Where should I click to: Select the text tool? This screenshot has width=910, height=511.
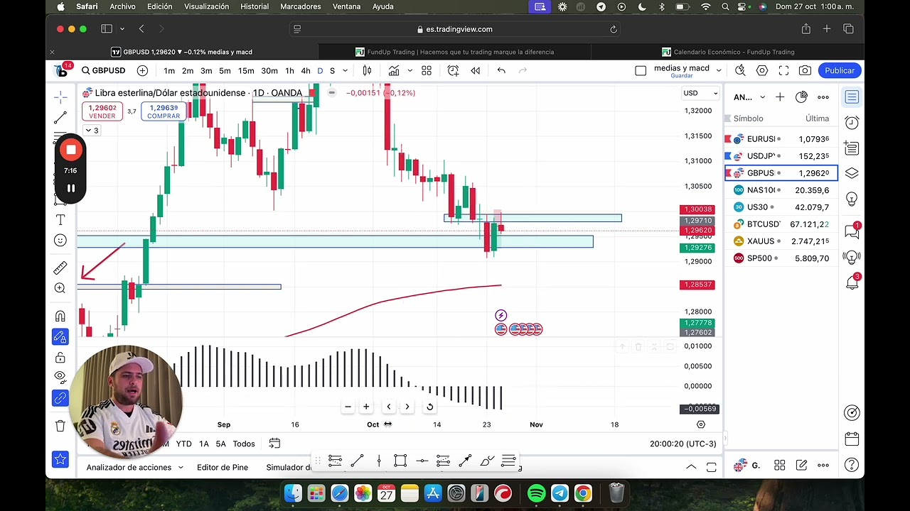tap(60, 220)
